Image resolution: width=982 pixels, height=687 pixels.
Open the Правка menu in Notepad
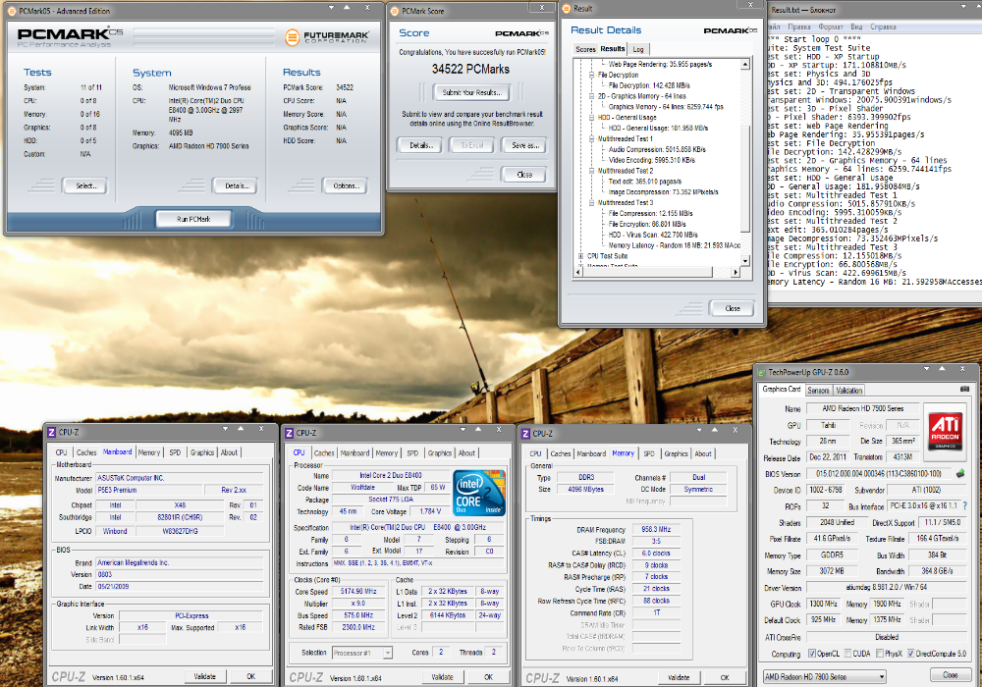[798, 26]
